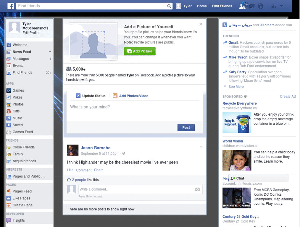This screenshot has width=303, height=227.
Task: Click Jason Barnabe's avatar thumbnail
Action: 73,150
